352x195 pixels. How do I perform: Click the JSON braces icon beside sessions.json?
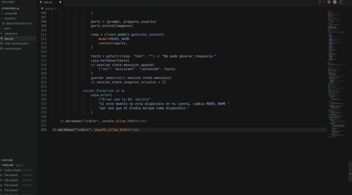(x=2, y=48)
